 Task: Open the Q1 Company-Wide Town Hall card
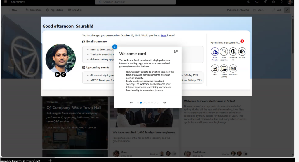(x=75, y=123)
